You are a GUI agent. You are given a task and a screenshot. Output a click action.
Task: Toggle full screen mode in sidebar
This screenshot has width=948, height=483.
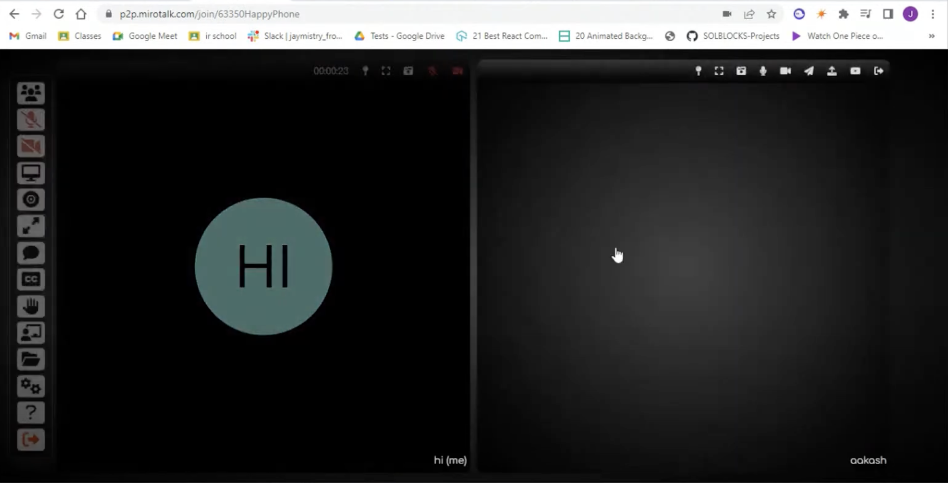click(x=31, y=226)
